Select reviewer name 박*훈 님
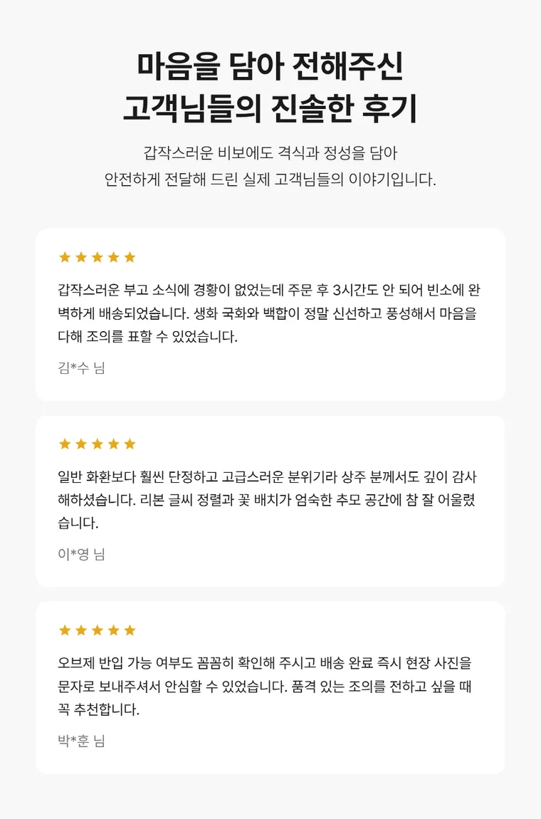Screen dimensions: 541x819 tap(81, 741)
